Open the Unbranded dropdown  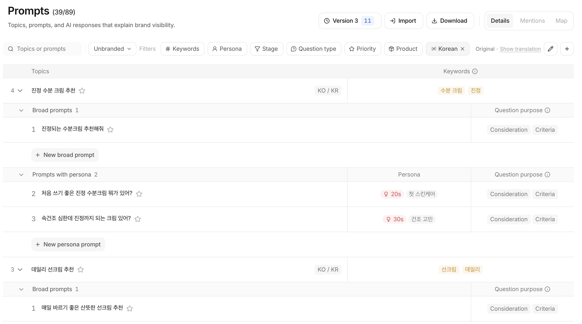coord(112,49)
